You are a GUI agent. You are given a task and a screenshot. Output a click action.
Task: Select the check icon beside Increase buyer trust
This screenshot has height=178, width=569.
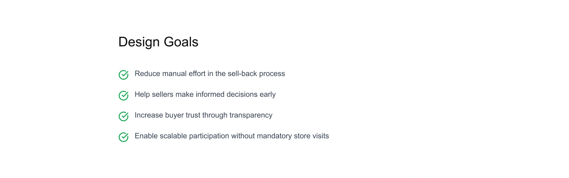[124, 116]
